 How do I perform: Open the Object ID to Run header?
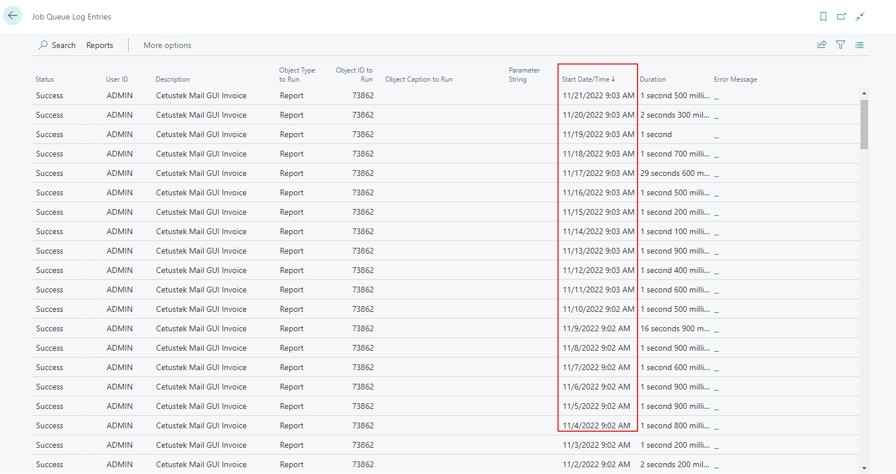pos(355,75)
